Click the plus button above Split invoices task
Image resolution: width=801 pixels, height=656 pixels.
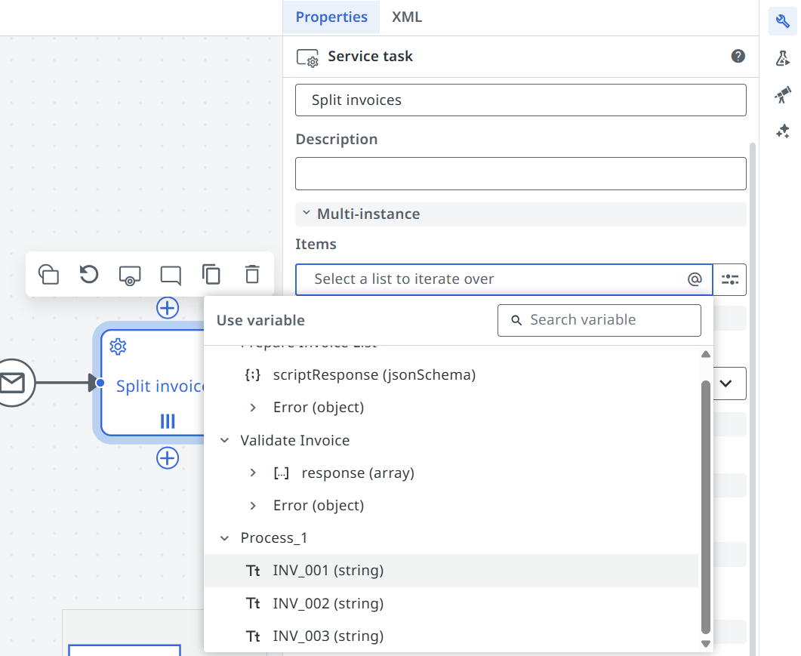click(168, 308)
